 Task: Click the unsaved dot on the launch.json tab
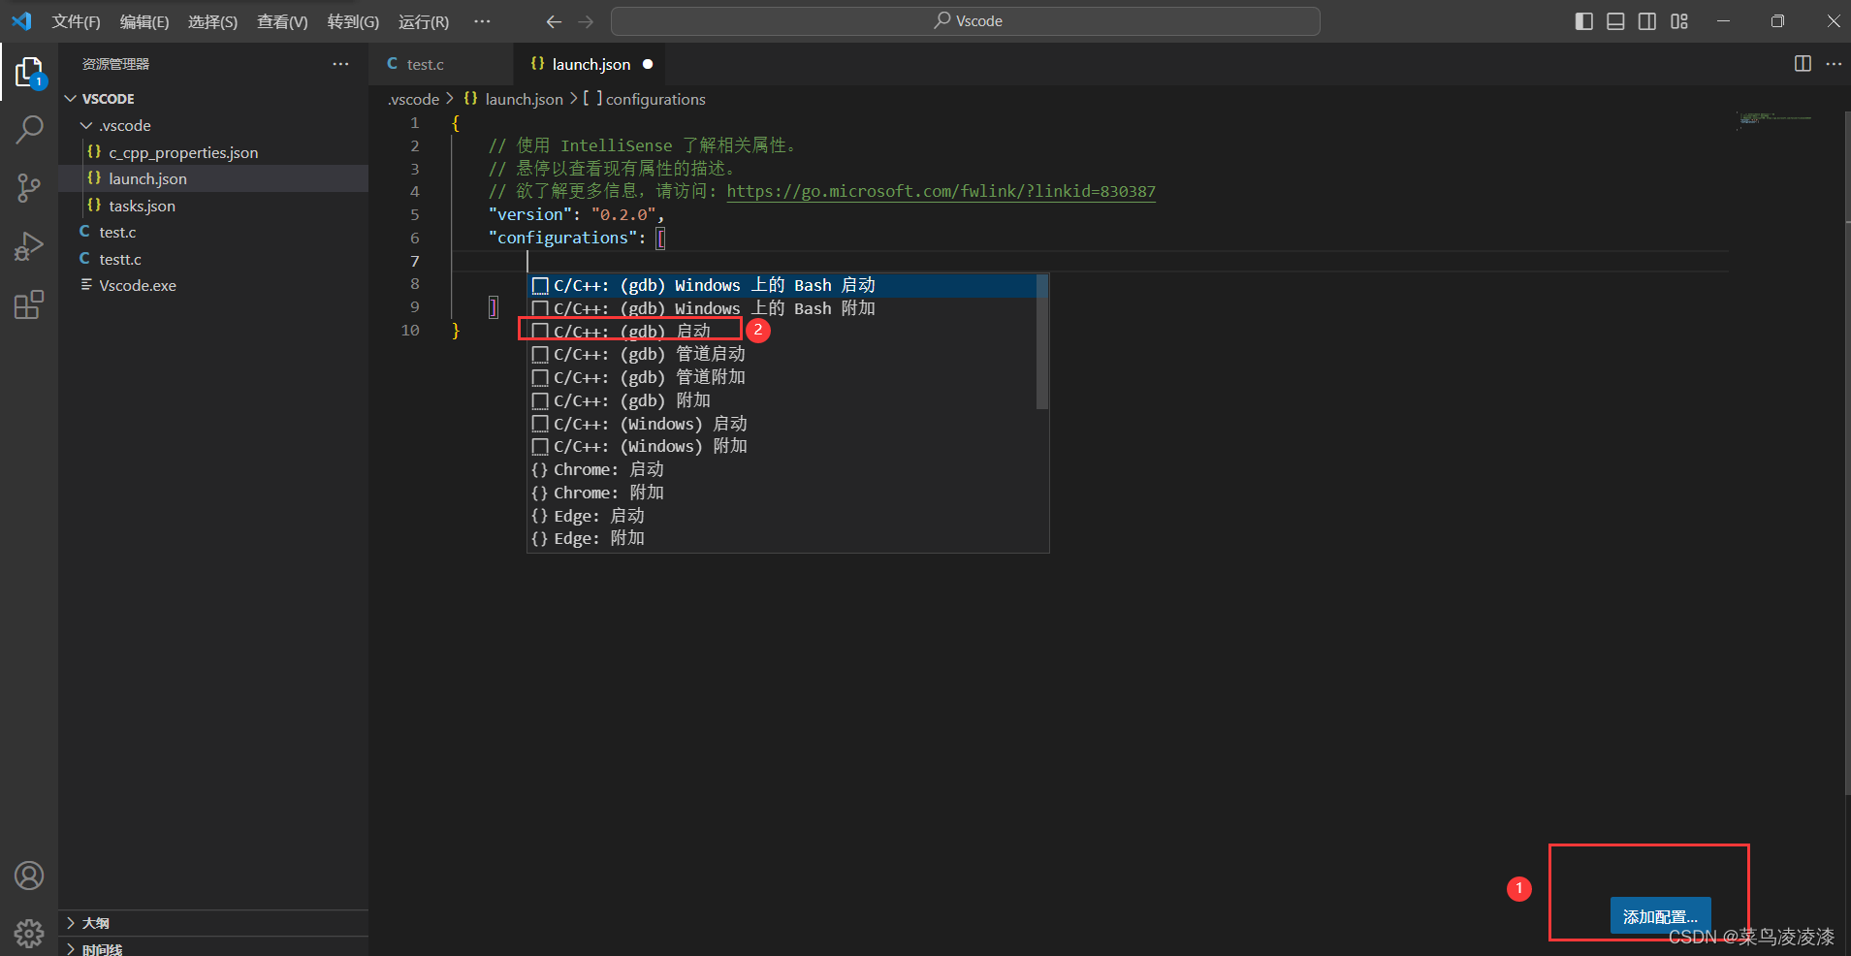(648, 64)
